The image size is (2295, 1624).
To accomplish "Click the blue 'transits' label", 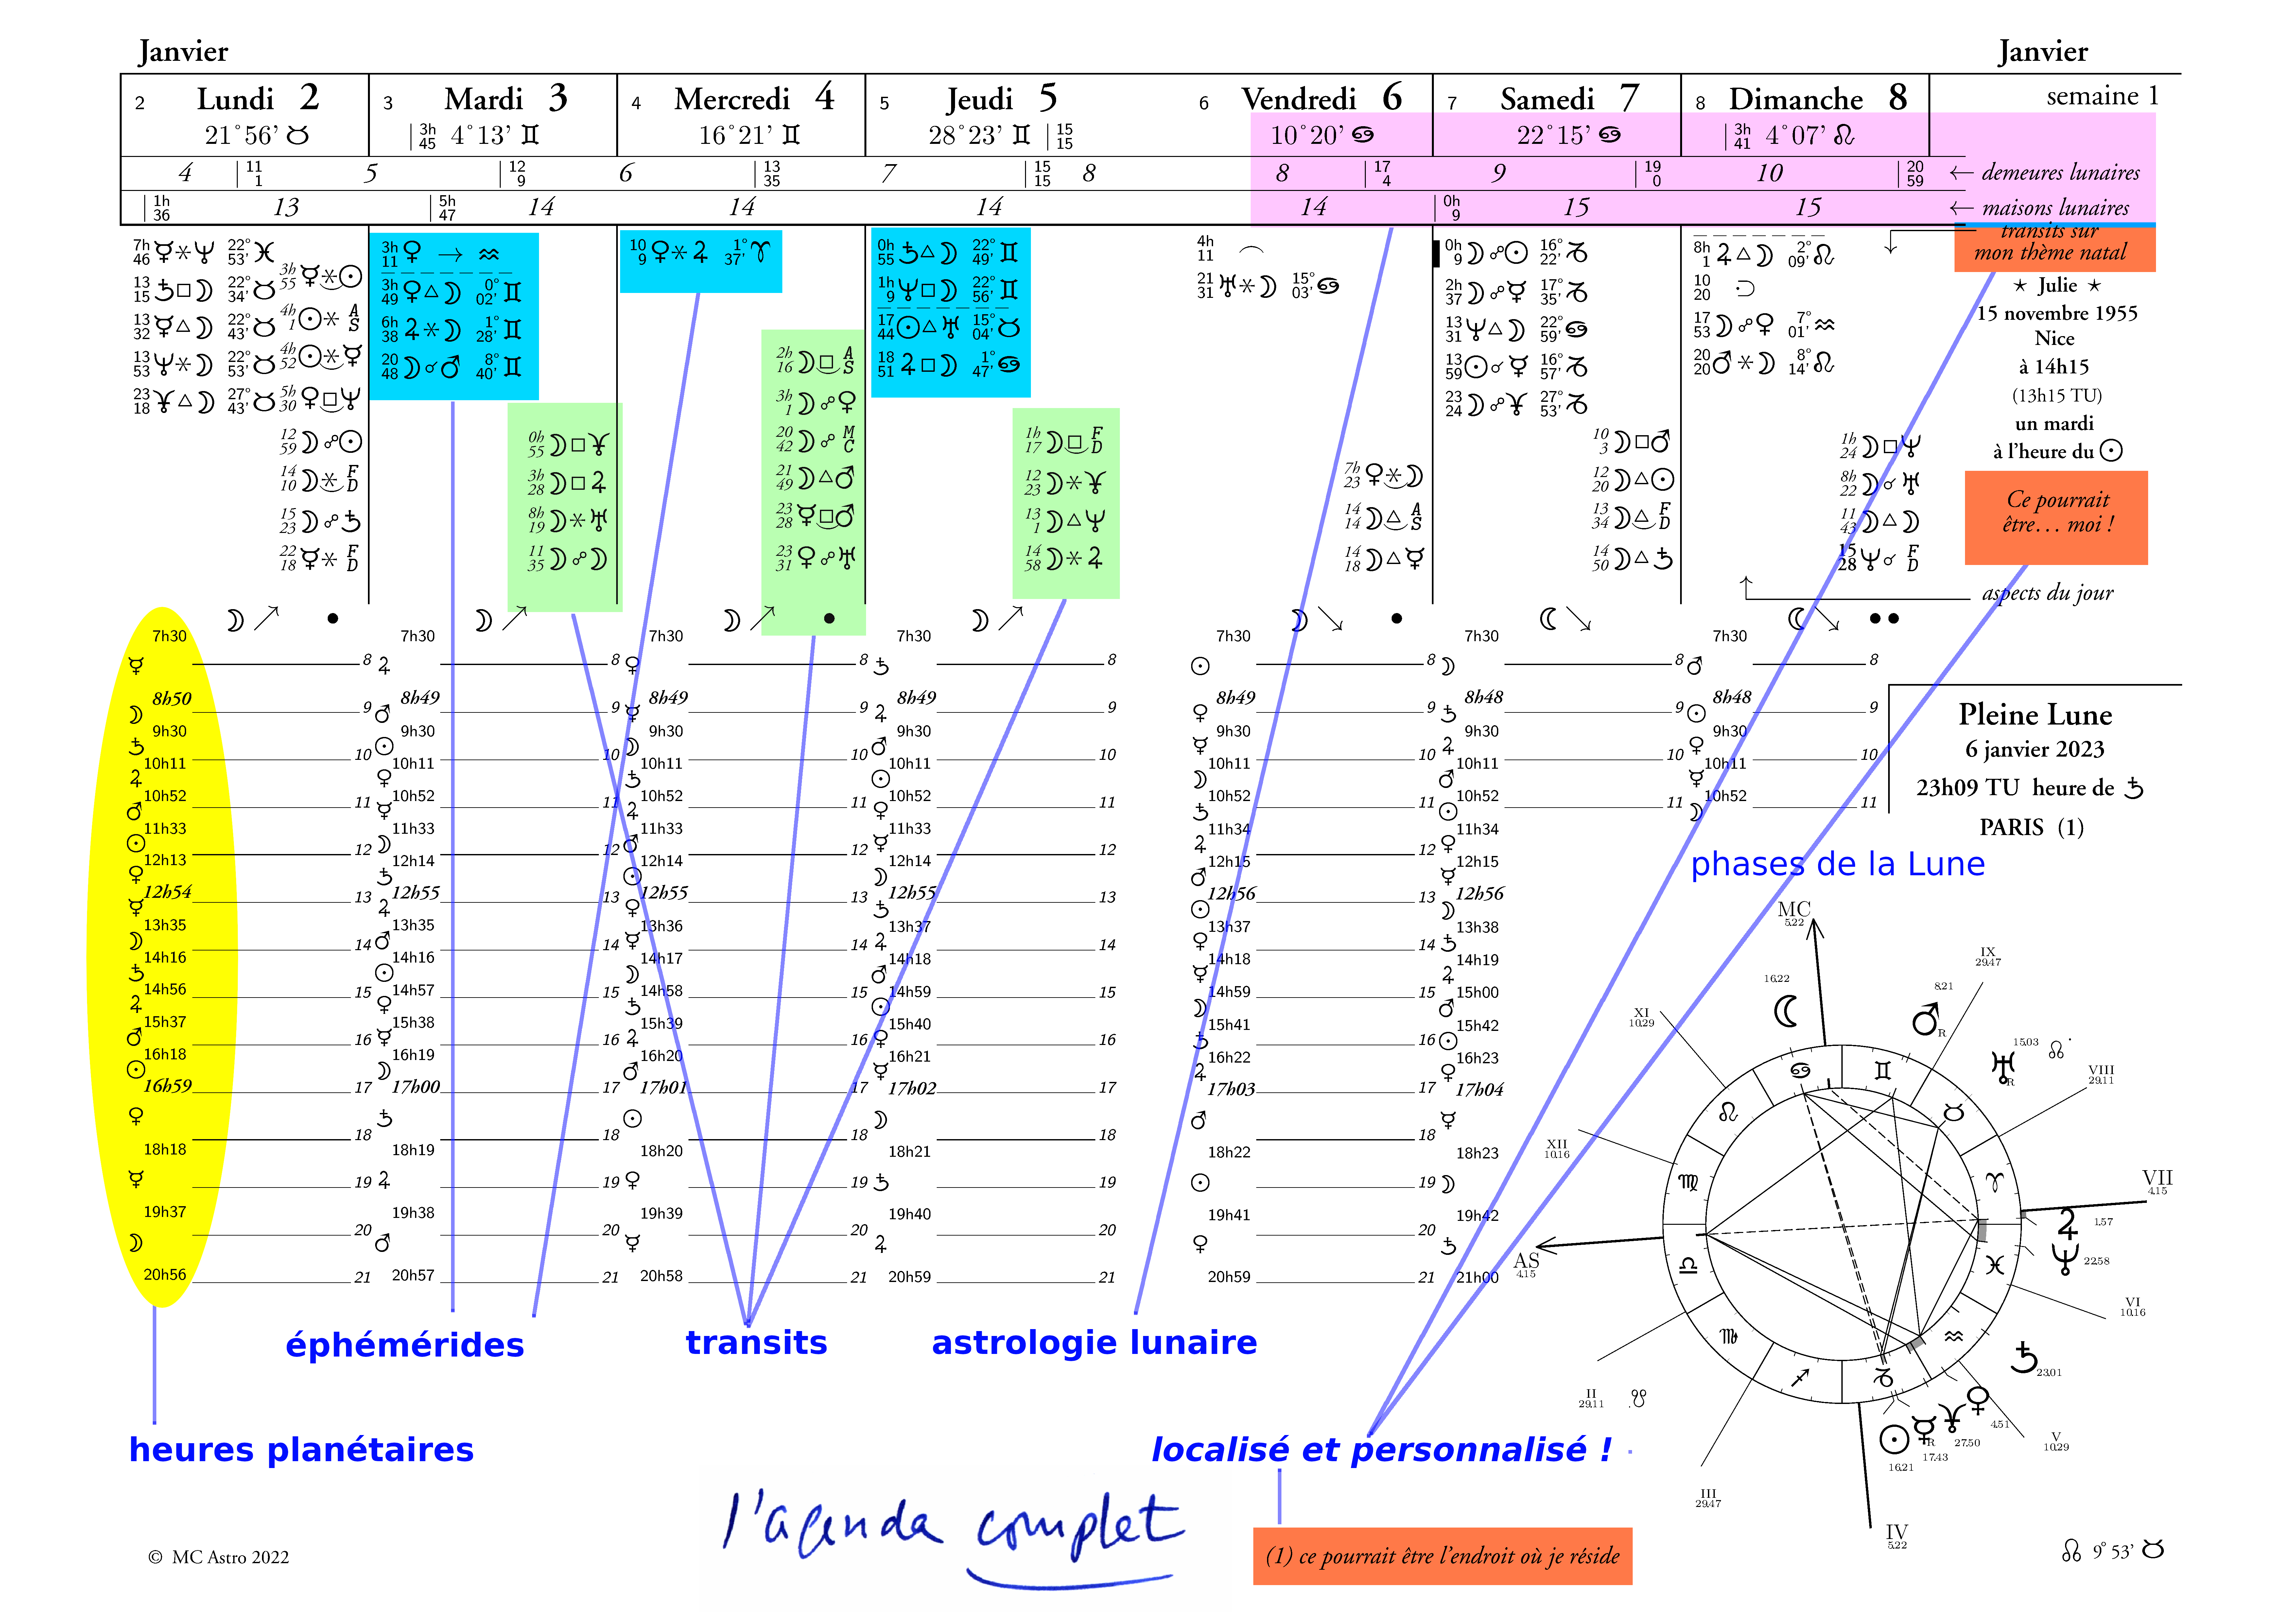I will 756,1342.
